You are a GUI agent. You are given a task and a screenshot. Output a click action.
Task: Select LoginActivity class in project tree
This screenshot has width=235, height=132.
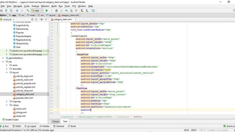pyautogui.click(x=21, y=25)
